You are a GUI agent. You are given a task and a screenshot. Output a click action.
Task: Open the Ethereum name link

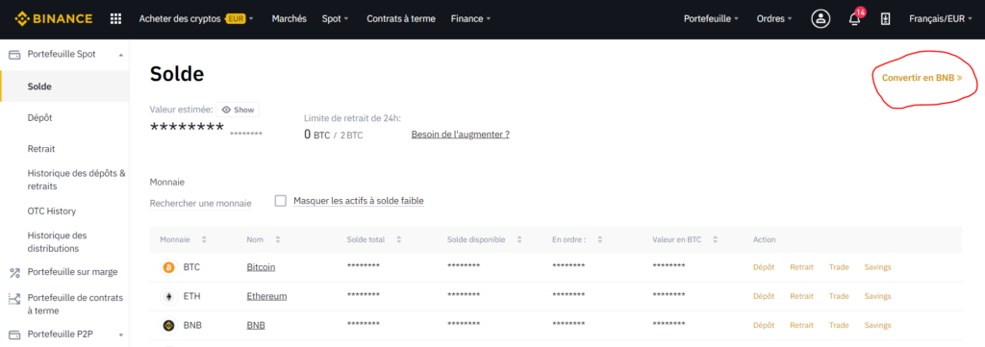coord(267,296)
